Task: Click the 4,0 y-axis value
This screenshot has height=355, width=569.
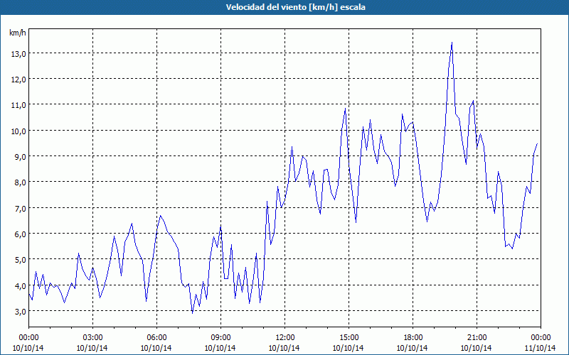Action: click(x=21, y=286)
